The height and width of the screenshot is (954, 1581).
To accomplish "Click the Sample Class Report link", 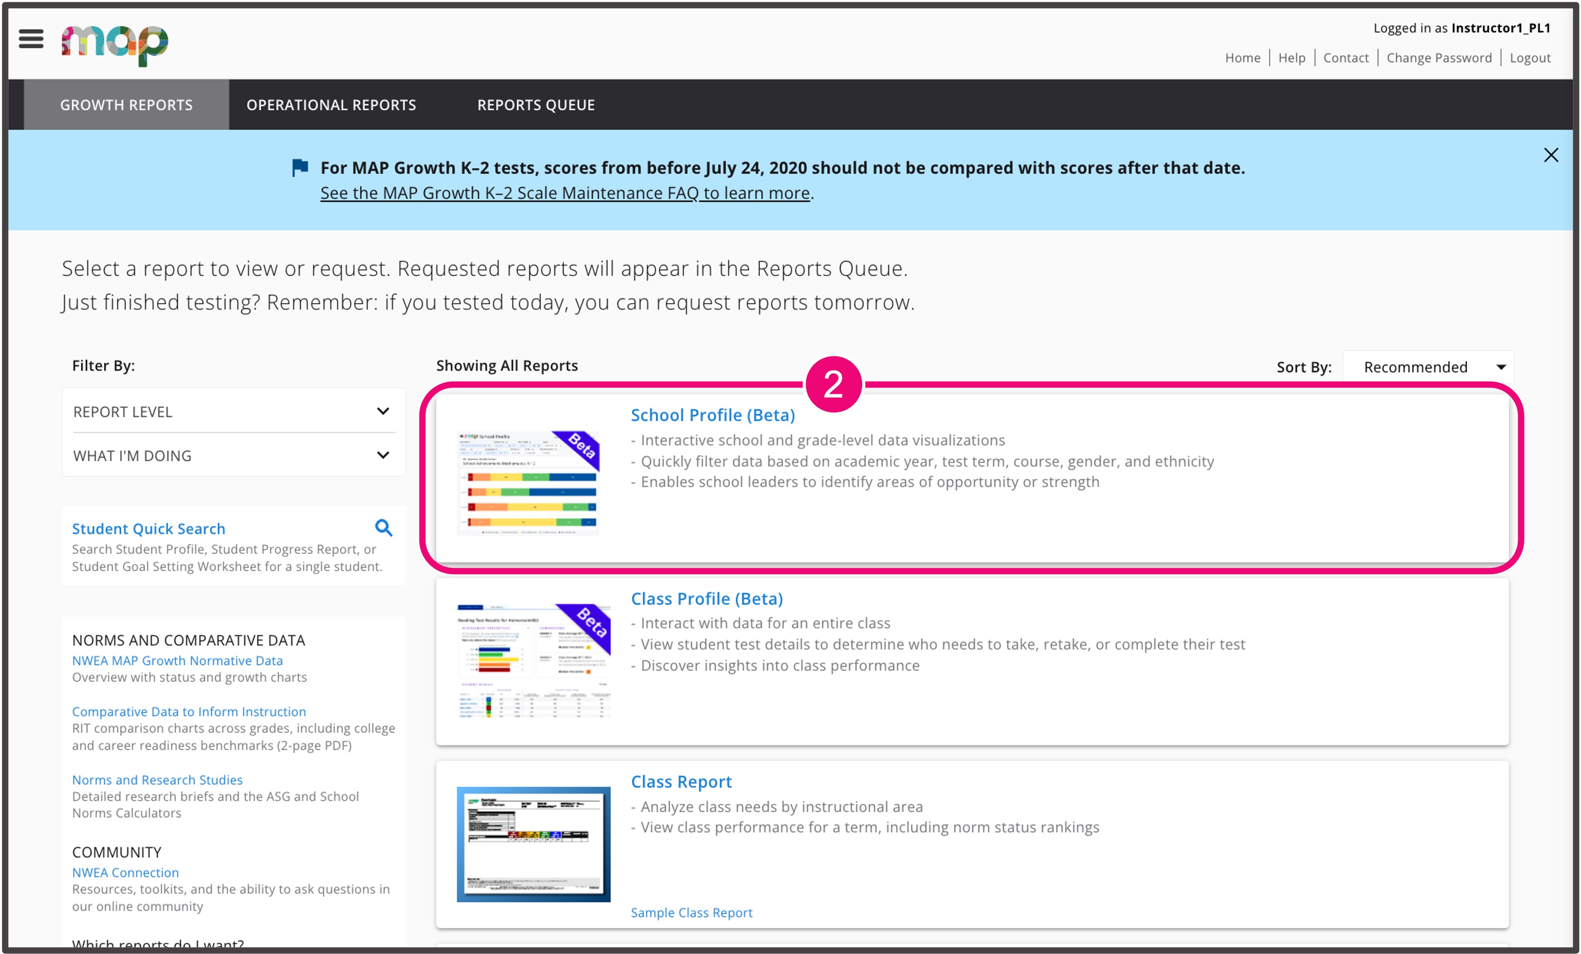I will coord(691,912).
